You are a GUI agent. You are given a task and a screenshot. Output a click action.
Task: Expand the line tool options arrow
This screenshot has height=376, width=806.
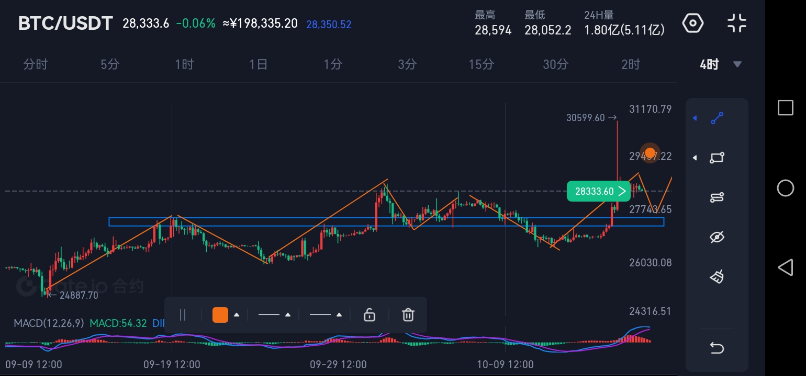pos(695,119)
